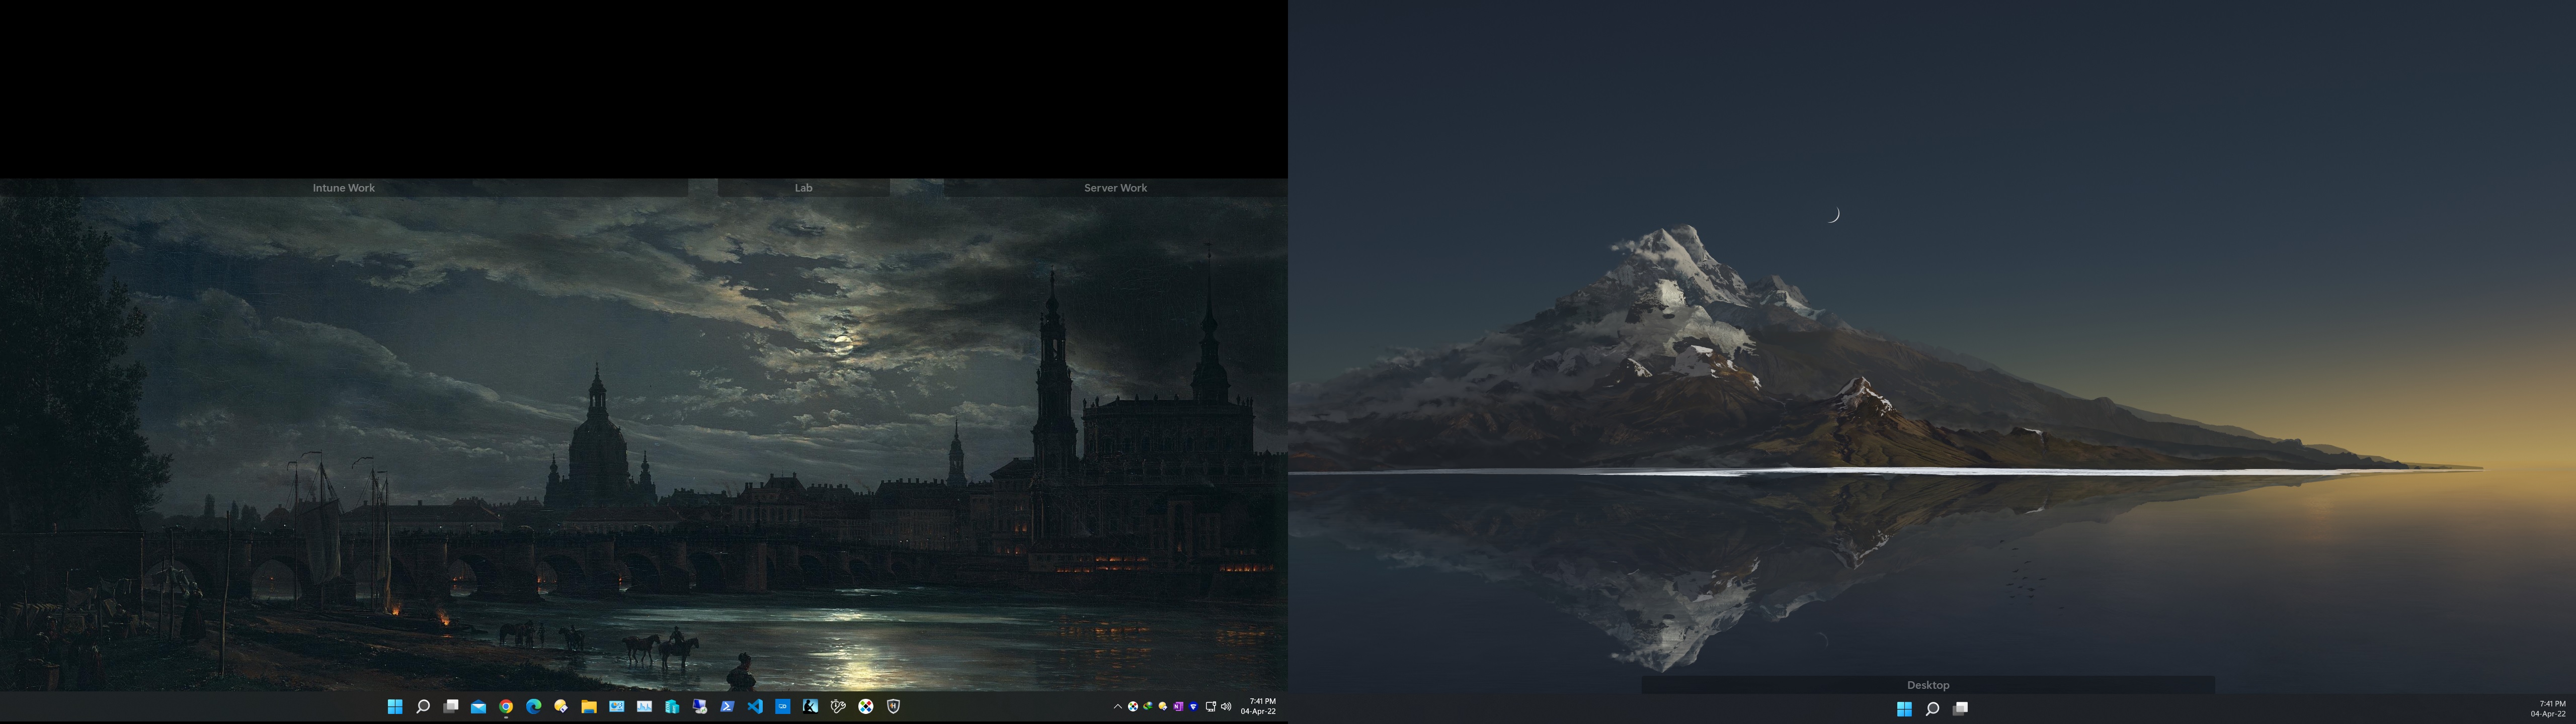Launch Remote Desktop Connection from the taskbar

point(700,706)
